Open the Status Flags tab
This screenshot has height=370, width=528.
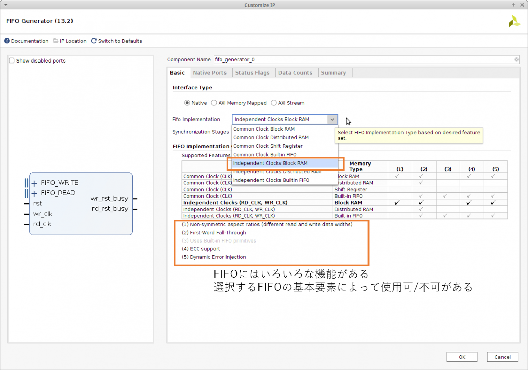click(x=252, y=73)
